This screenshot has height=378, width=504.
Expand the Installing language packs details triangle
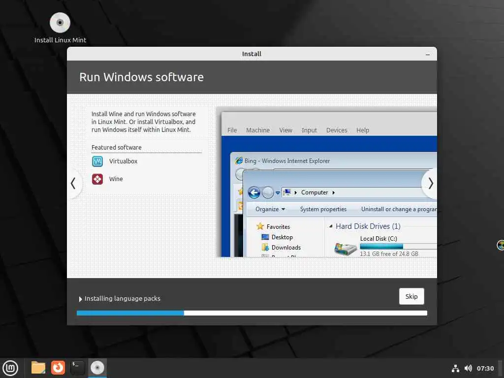pyautogui.click(x=80, y=299)
